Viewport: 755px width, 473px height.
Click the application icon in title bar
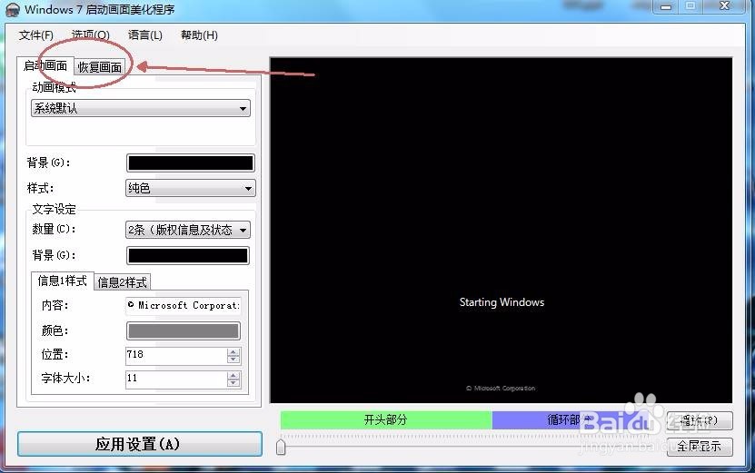pyautogui.click(x=13, y=9)
